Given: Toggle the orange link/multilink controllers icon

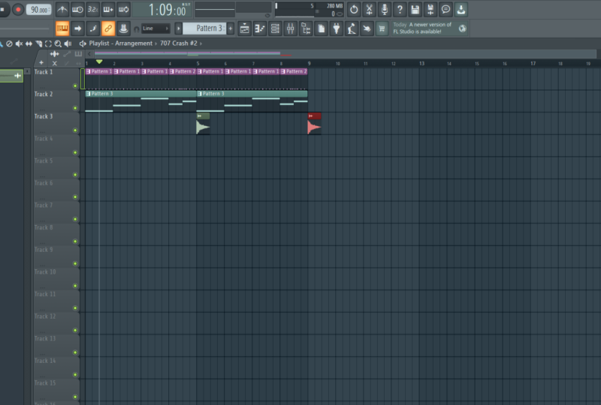Looking at the screenshot, I should [108, 28].
